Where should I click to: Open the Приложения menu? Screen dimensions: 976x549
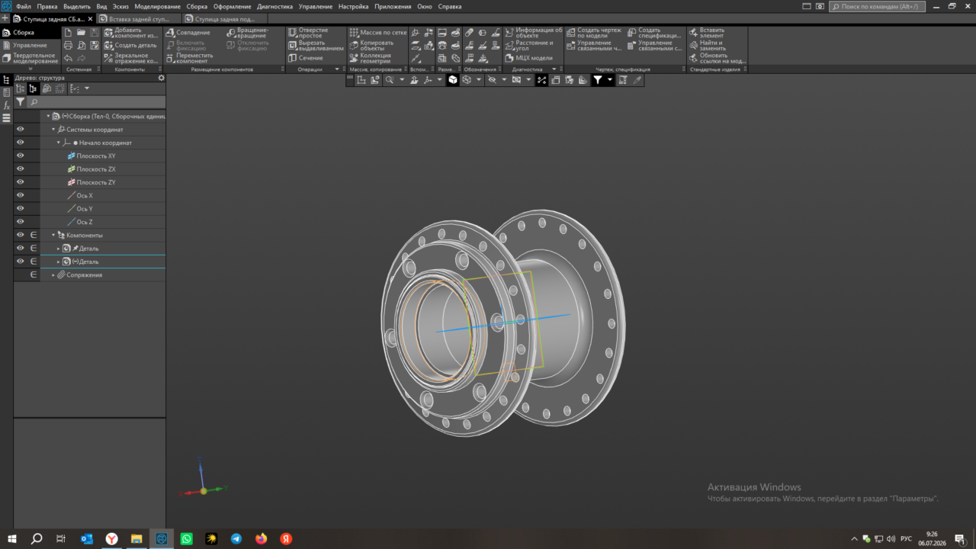click(393, 6)
